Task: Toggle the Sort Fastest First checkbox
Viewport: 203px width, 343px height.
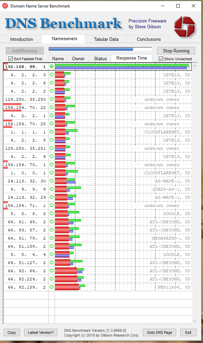Action: [11, 59]
